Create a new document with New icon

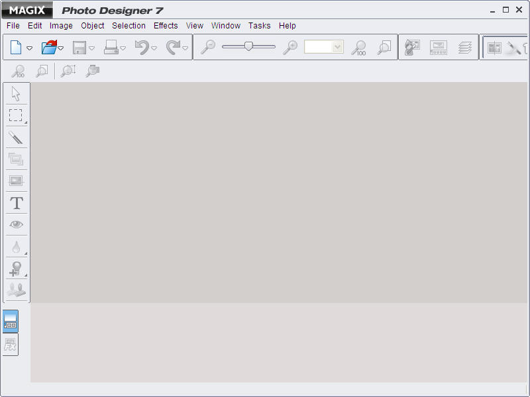16,47
